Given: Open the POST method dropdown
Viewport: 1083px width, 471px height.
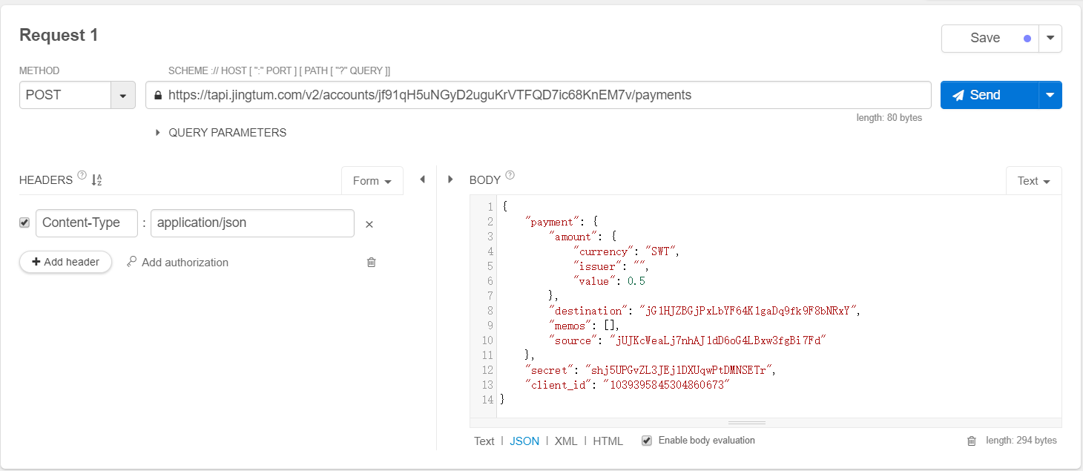Looking at the screenshot, I should point(122,95).
